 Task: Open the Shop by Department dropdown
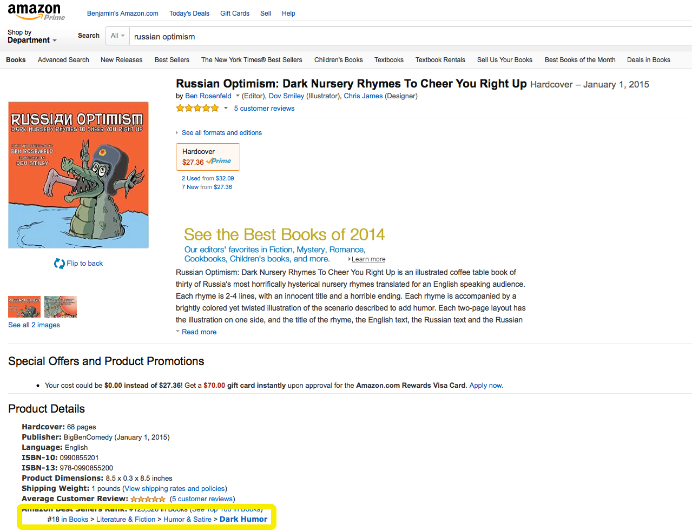pos(32,36)
